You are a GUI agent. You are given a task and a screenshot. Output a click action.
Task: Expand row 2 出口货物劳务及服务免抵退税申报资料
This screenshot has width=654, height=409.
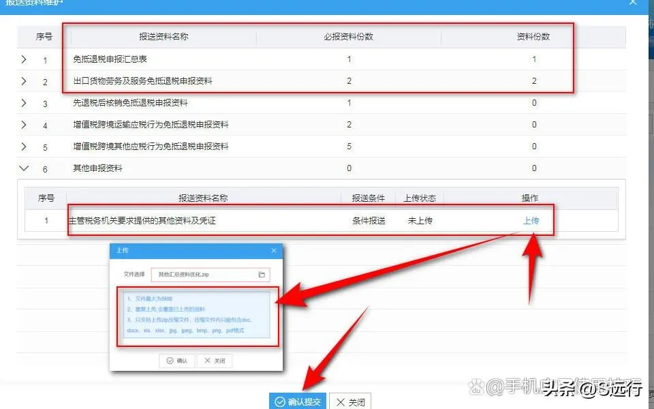pyautogui.click(x=24, y=81)
